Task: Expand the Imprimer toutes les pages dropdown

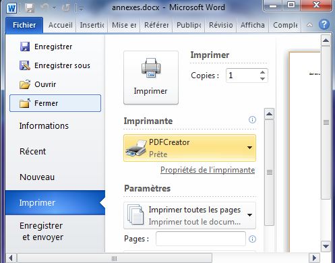Action: 189,215
